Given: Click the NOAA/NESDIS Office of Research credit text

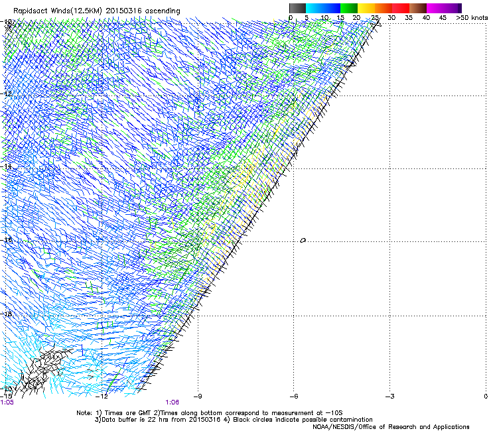Looking at the screenshot, I should pyautogui.click(x=391, y=427).
